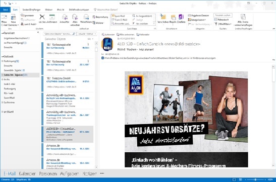Open the Neue Elemente dropdown

(14, 20)
